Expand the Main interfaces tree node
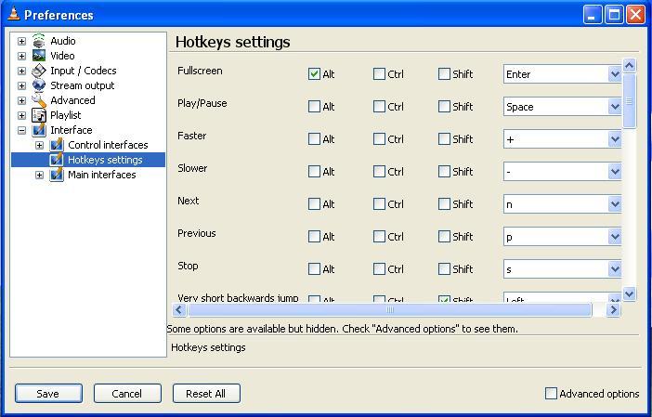The height and width of the screenshot is (417, 652). point(39,175)
